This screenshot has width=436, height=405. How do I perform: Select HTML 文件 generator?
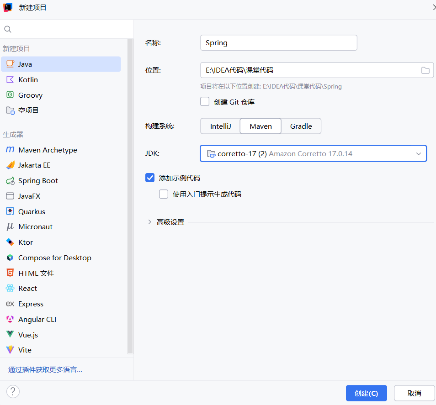(x=61, y=273)
